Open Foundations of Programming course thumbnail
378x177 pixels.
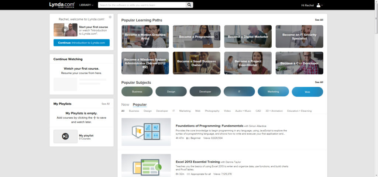click(146, 132)
